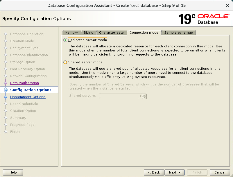Decrease Shared servers with the down arrow
Viewport: 233px width, 177px height.
144,98
